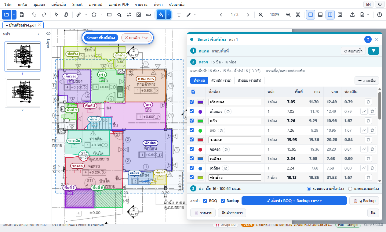This screenshot has height=232, width=386.
Task: Save the document with the floppy icon
Action: [22, 15]
